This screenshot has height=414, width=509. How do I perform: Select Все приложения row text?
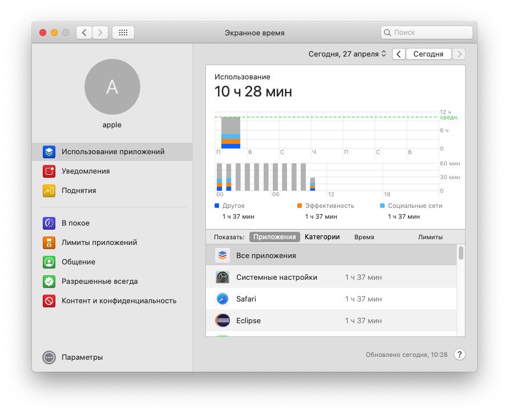pyautogui.click(x=266, y=256)
